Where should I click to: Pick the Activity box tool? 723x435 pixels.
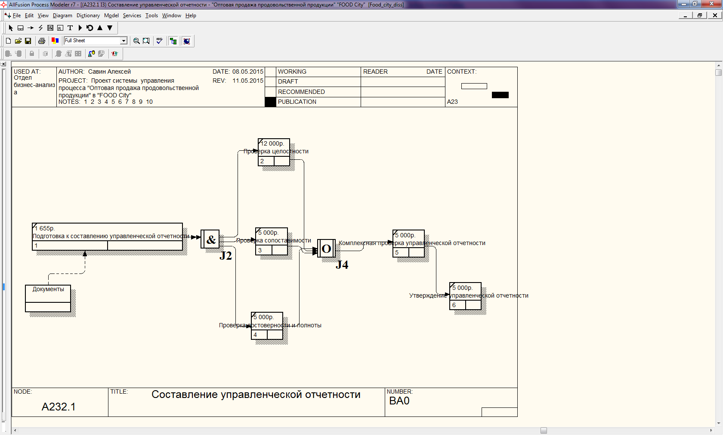(20, 28)
